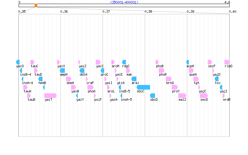Select the pink phoA gene arrow
Screen dimensions: 248x155
[x=90, y=87]
